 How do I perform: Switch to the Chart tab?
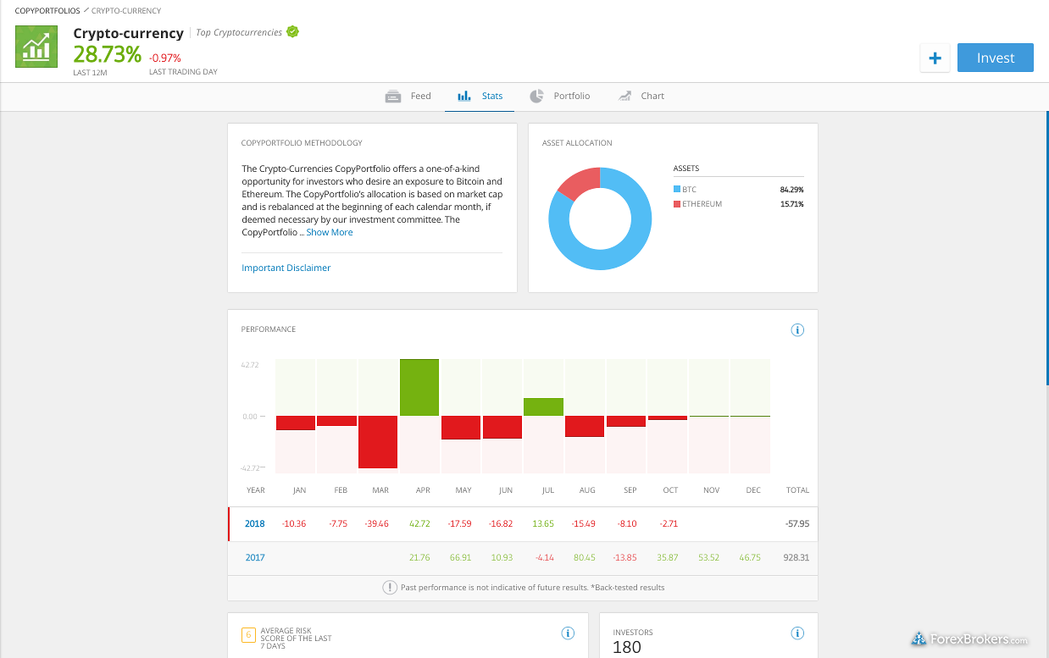[x=641, y=96]
